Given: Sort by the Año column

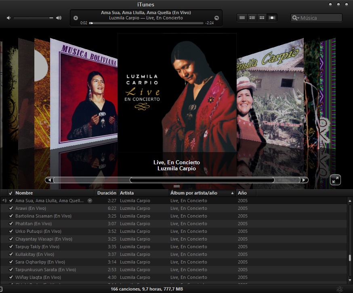Looking at the screenshot, I should tap(246, 193).
